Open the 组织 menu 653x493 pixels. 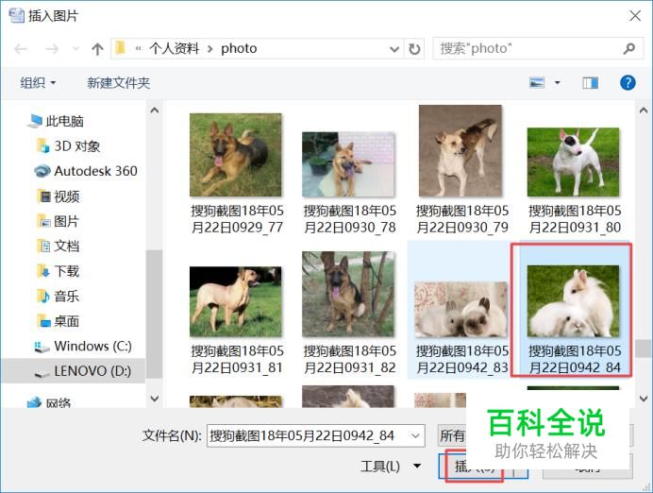tap(38, 82)
